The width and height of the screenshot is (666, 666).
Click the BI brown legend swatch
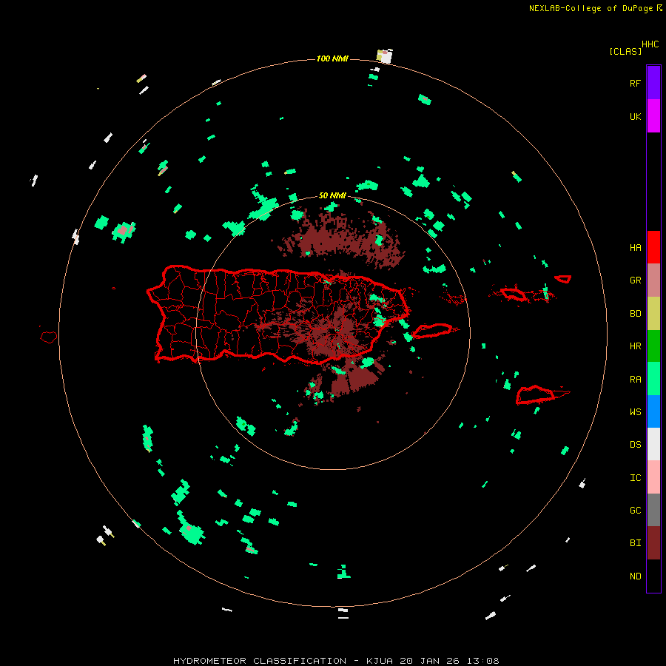(653, 543)
